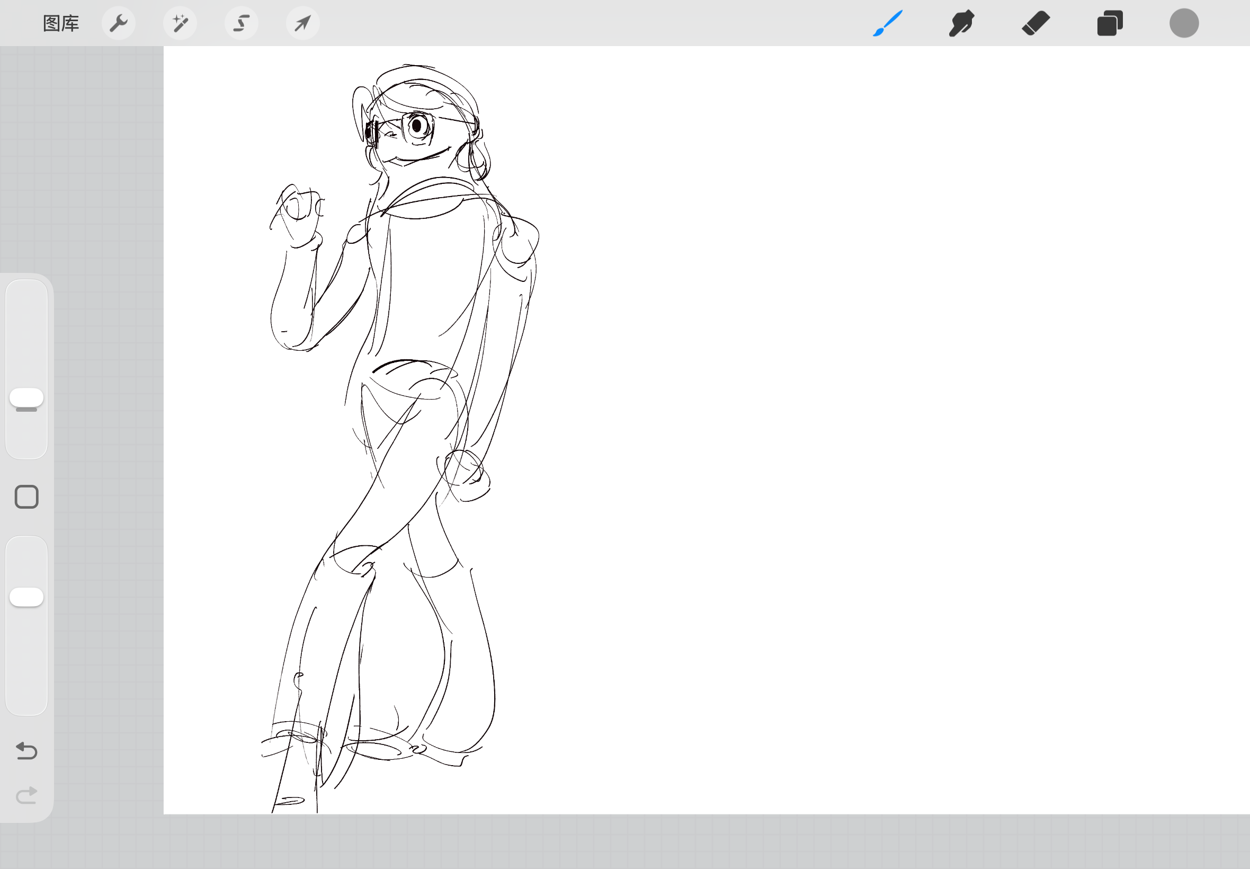
Task: Open the Adjustments magic wand menu
Action: pos(180,23)
